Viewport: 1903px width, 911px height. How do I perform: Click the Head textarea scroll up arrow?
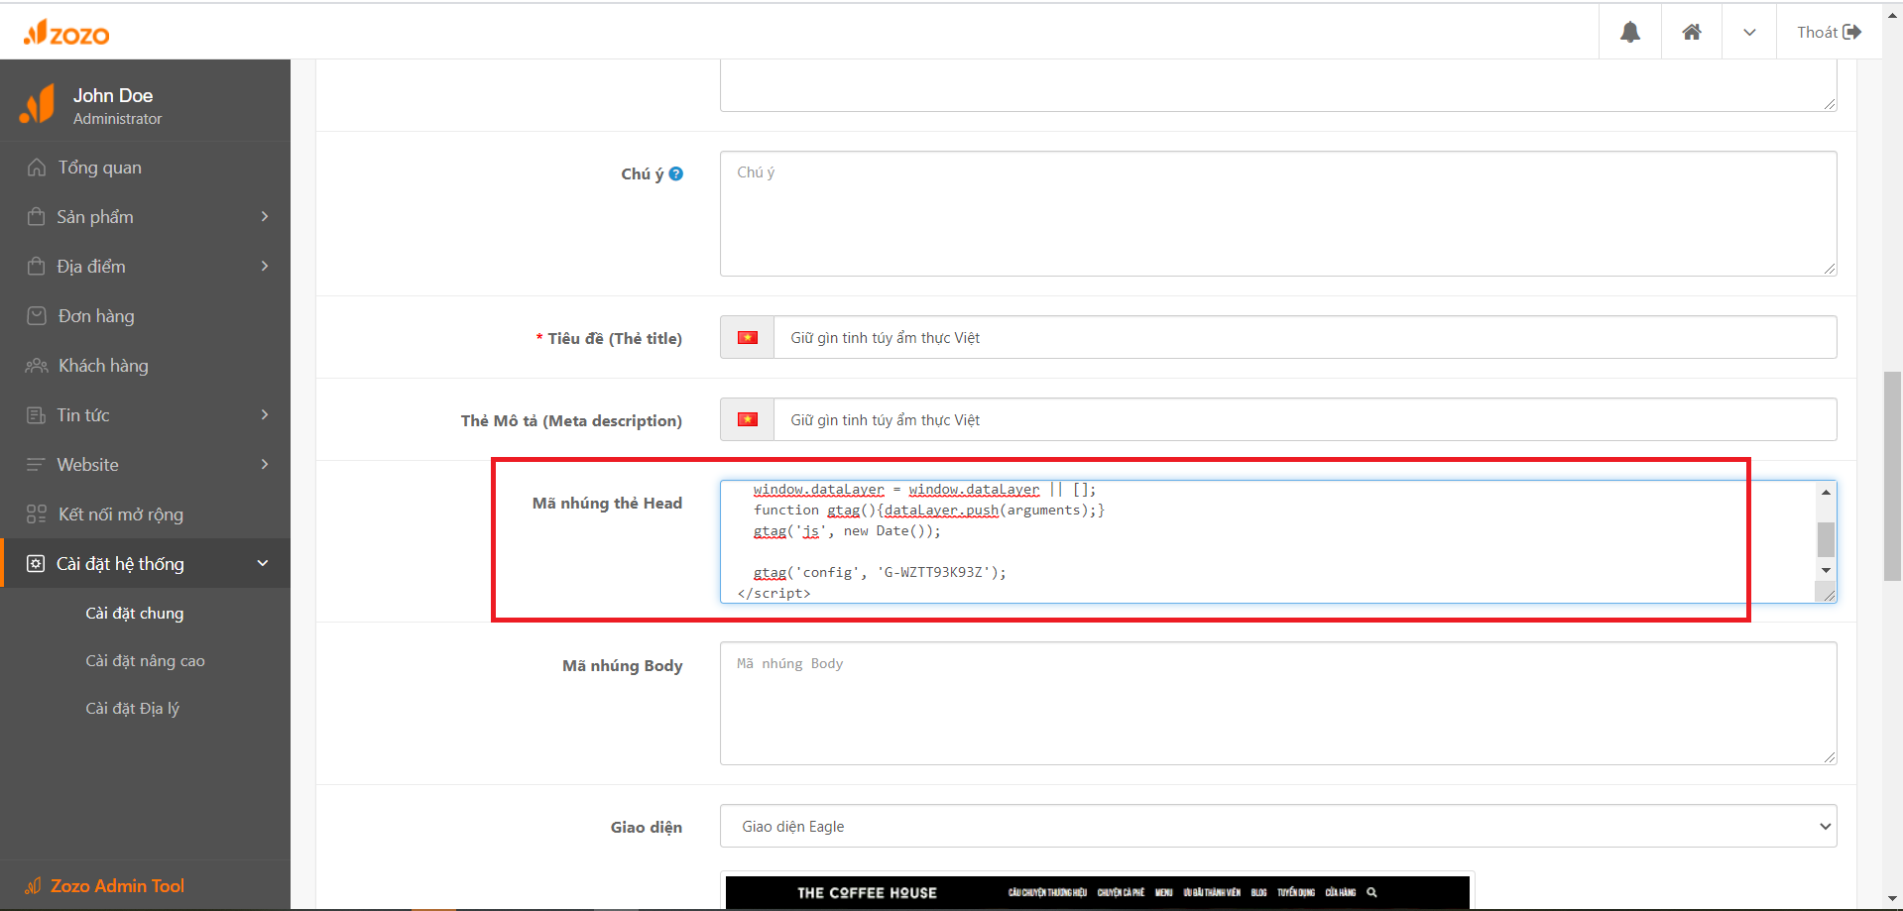1826,492
